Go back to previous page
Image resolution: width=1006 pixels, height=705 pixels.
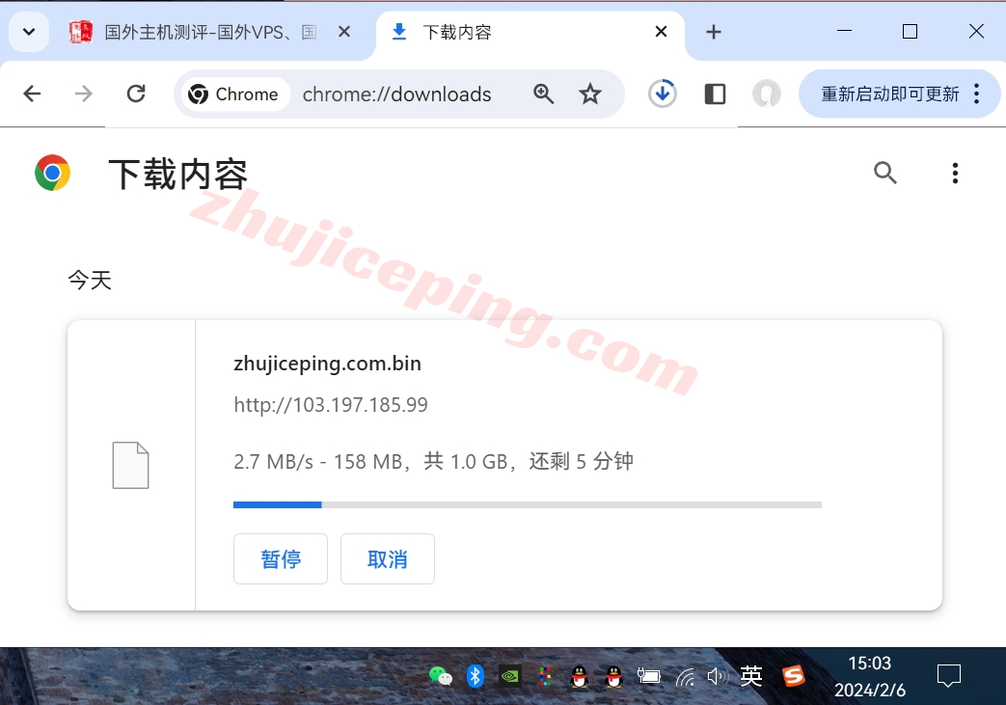(32, 95)
